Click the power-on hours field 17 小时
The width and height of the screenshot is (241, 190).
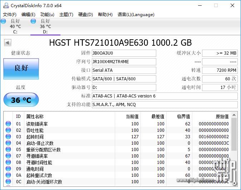220,87
